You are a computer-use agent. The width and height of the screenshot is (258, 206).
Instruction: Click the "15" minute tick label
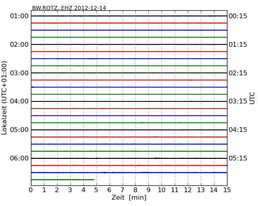pos(227,190)
